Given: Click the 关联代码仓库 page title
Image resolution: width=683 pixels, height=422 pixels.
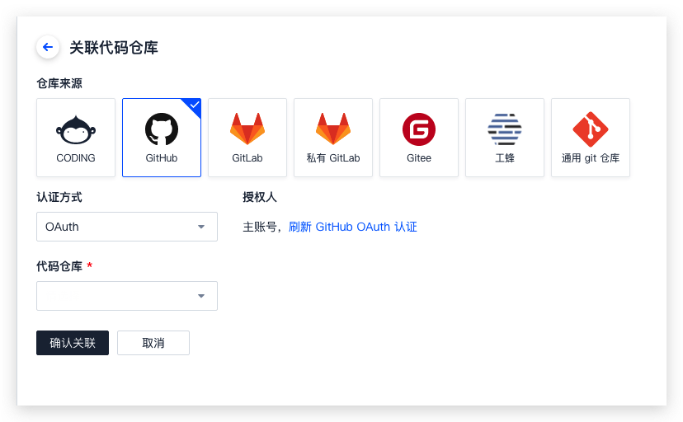Looking at the screenshot, I should pos(114,48).
